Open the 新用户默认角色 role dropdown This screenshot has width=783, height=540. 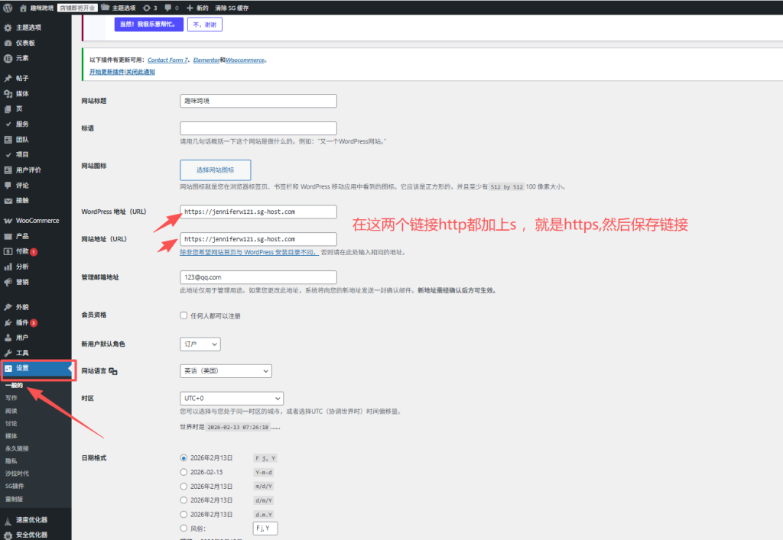tap(200, 344)
